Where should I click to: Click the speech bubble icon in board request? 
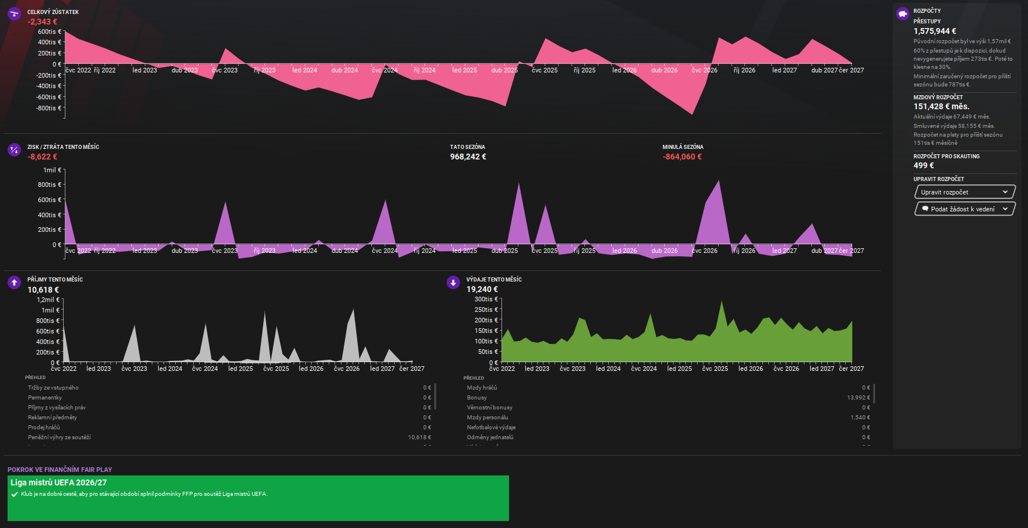(925, 209)
